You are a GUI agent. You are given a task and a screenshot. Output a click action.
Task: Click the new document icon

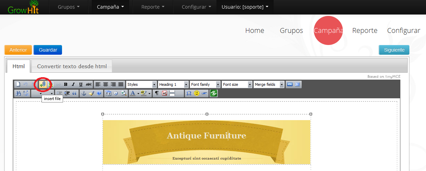[18, 84]
